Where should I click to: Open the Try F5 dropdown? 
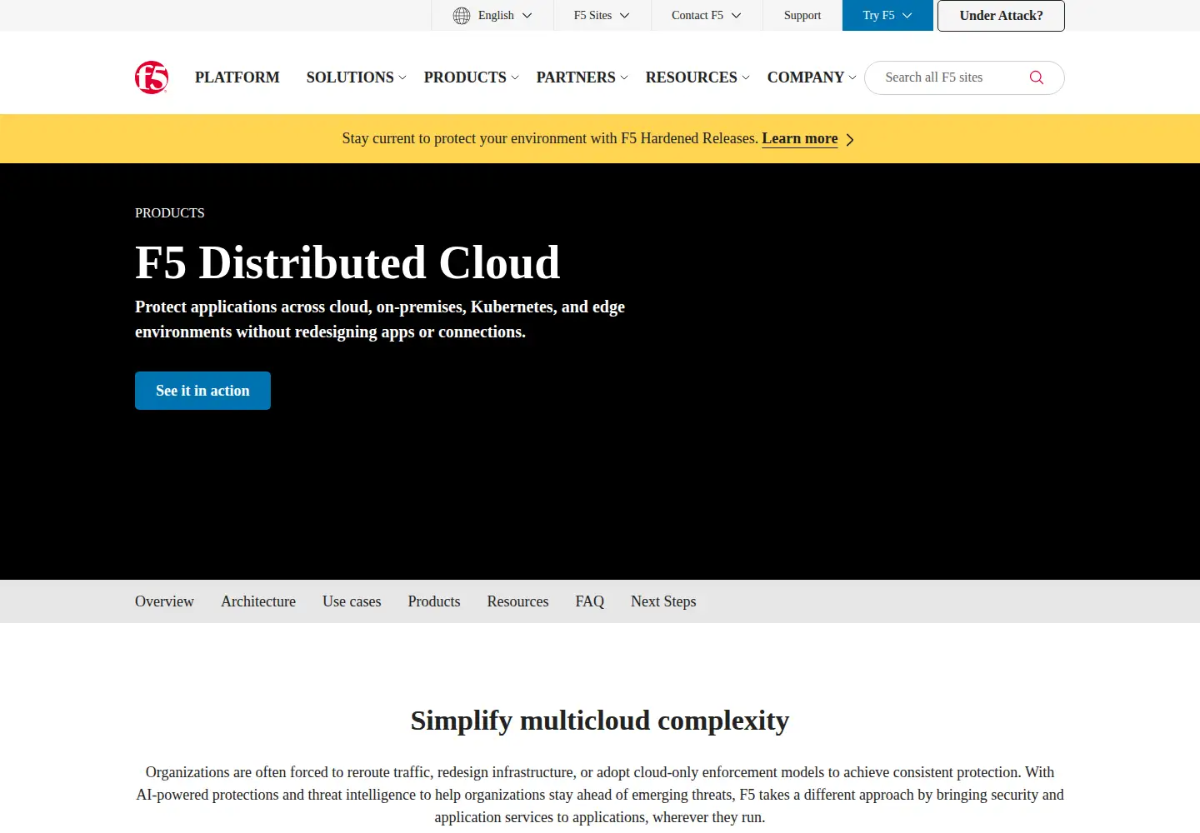887,16
